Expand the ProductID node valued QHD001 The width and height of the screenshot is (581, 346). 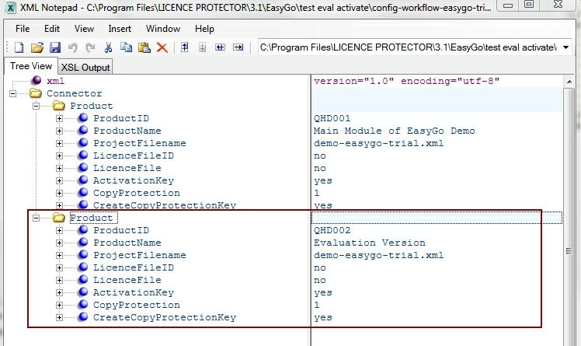pos(59,119)
